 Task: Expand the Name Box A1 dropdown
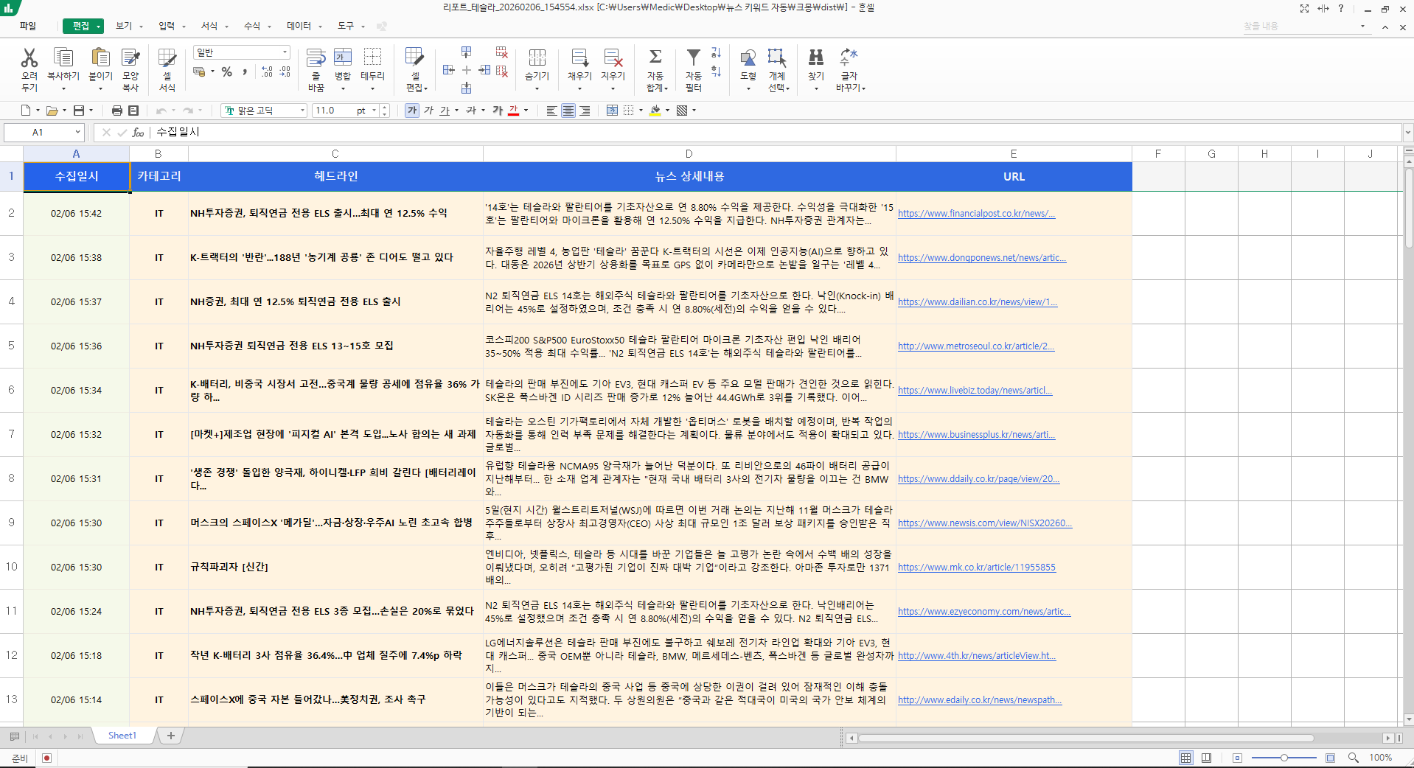[77, 132]
